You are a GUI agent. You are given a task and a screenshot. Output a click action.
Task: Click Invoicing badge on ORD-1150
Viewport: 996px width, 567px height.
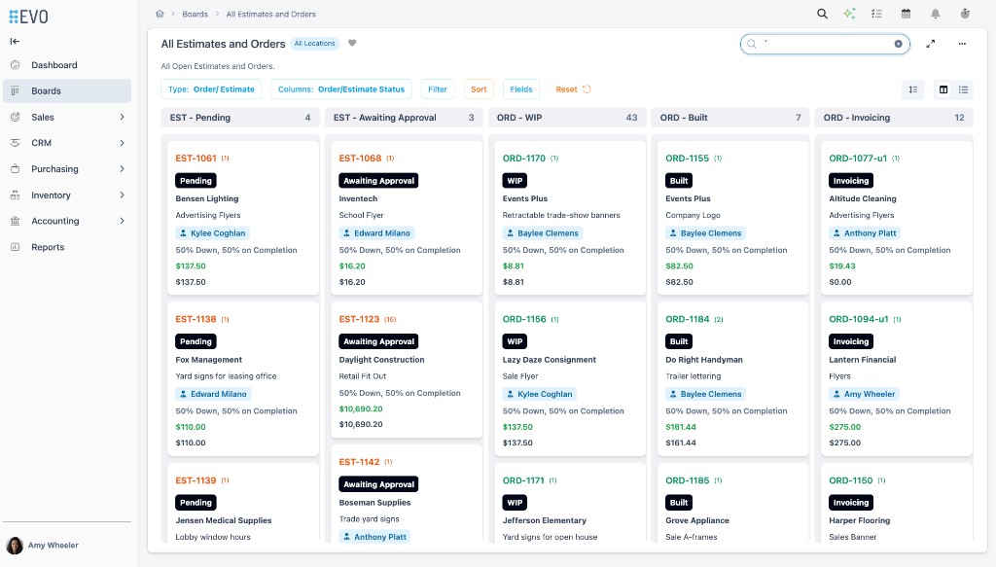850,502
